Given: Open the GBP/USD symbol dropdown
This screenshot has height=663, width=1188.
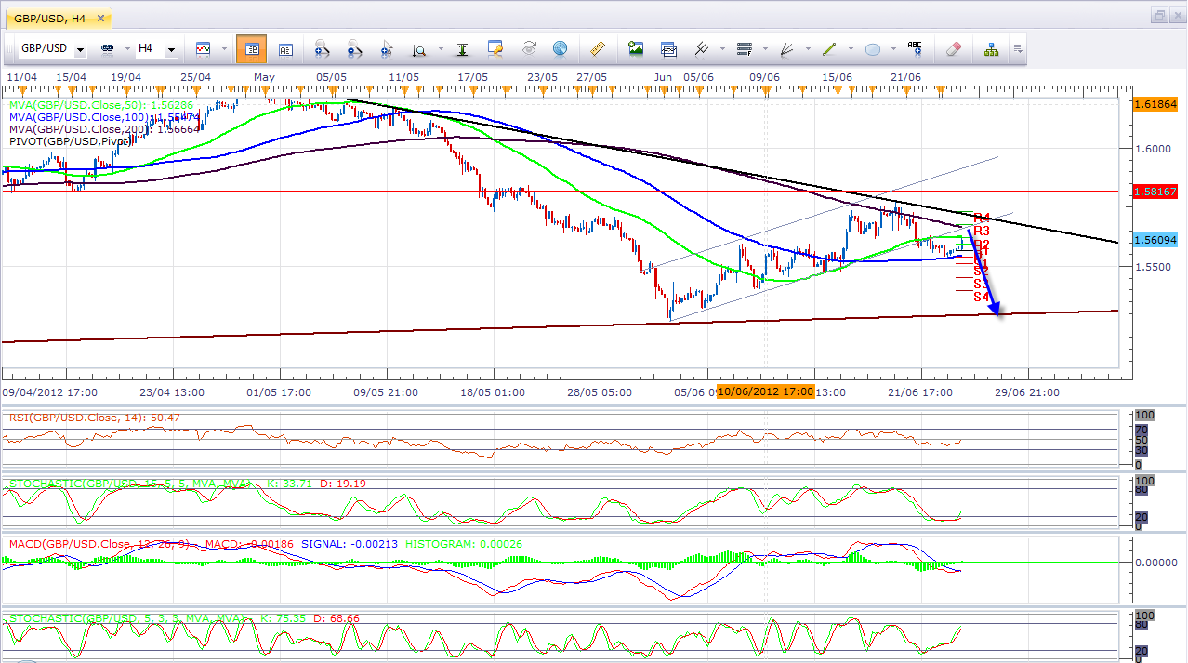Looking at the screenshot, I should click(81, 49).
